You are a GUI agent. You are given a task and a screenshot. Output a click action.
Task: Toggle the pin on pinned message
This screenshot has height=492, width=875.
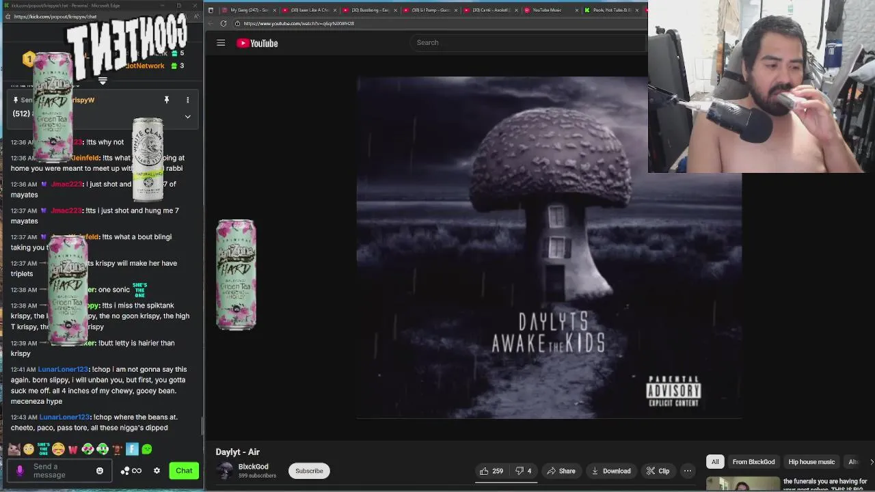[x=166, y=100]
